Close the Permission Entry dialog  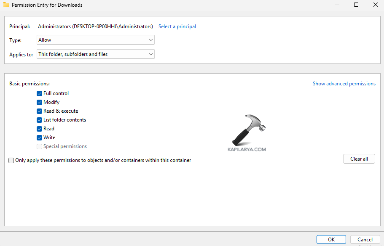pyautogui.click(x=375, y=5)
